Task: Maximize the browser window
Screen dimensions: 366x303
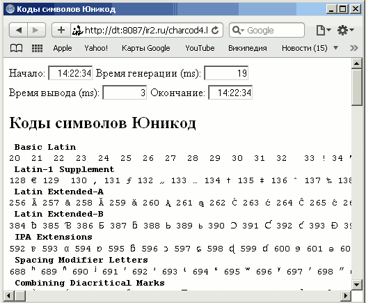Action: pyautogui.click(x=343, y=9)
